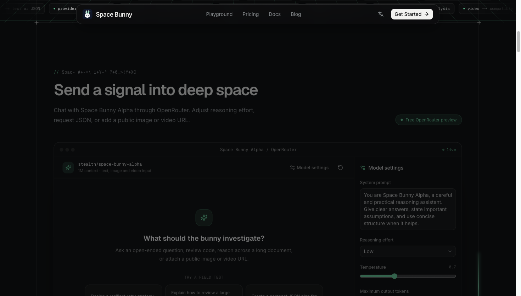
Task: Open the Docs nav link
Action: click(x=275, y=14)
